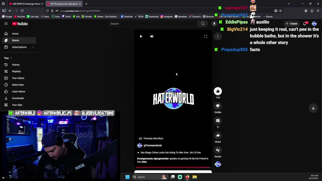
Task: Click the #orangecounty hashtag
Action: (x=145, y=159)
